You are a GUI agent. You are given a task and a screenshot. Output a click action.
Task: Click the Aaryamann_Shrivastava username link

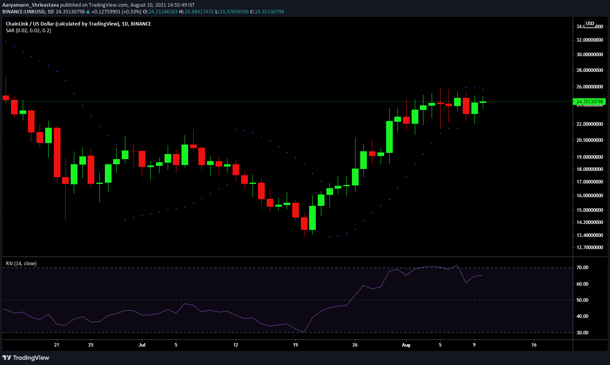pyautogui.click(x=30, y=5)
